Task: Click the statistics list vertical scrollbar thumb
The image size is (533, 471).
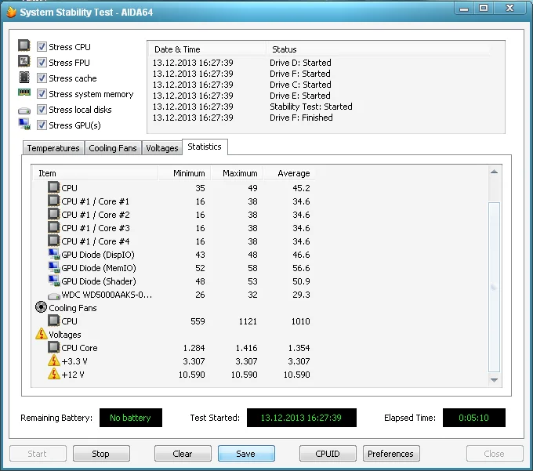Action: click(494, 286)
